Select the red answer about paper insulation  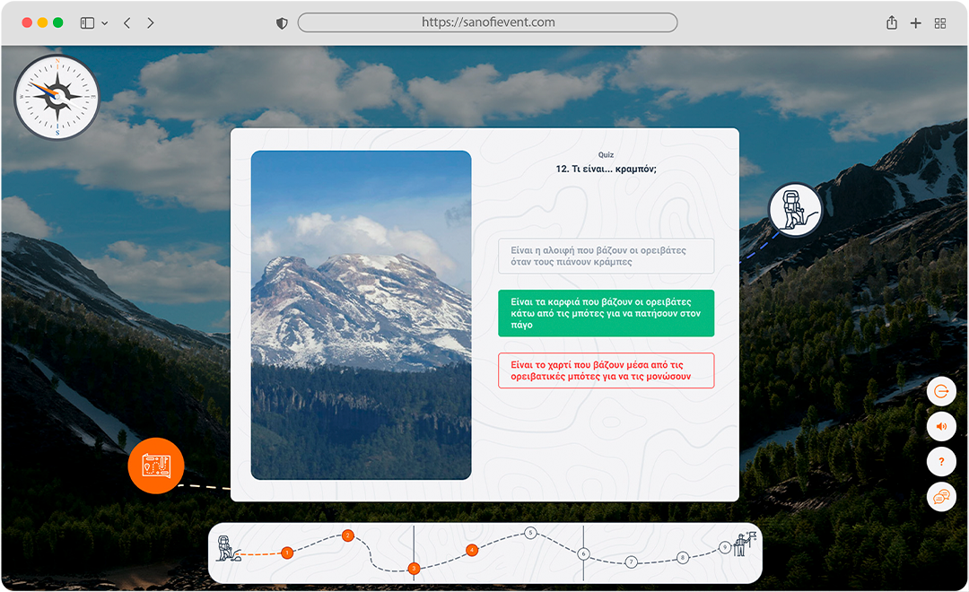coord(607,370)
